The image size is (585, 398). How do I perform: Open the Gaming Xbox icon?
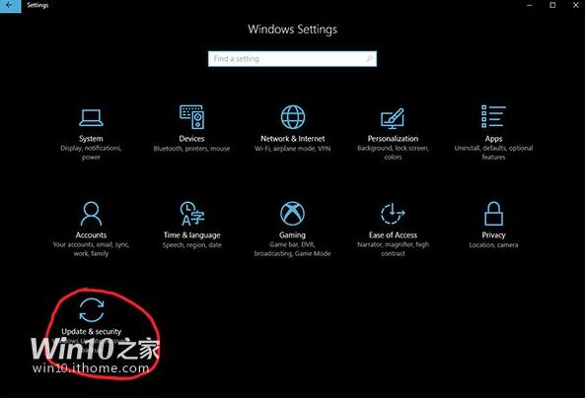[292, 214]
